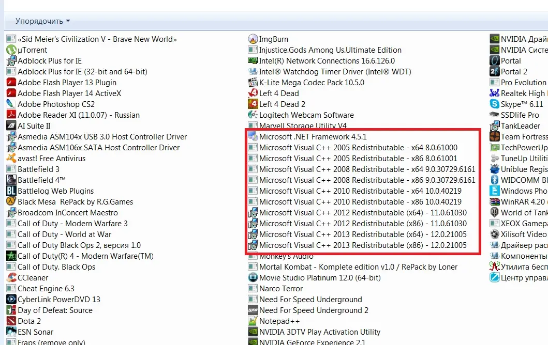Select Adobe Photoshop CS2 entry
The width and height of the screenshot is (548, 345).
[56, 104]
